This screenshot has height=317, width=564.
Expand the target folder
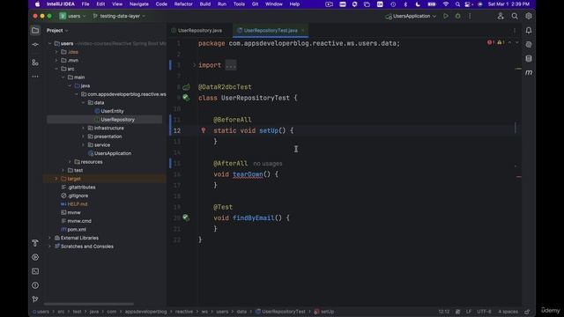[x=56, y=179]
